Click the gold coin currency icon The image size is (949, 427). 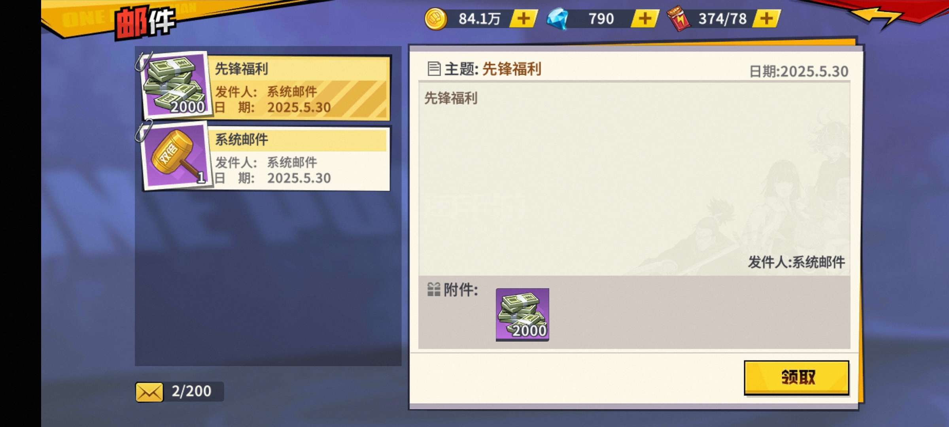click(x=435, y=19)
